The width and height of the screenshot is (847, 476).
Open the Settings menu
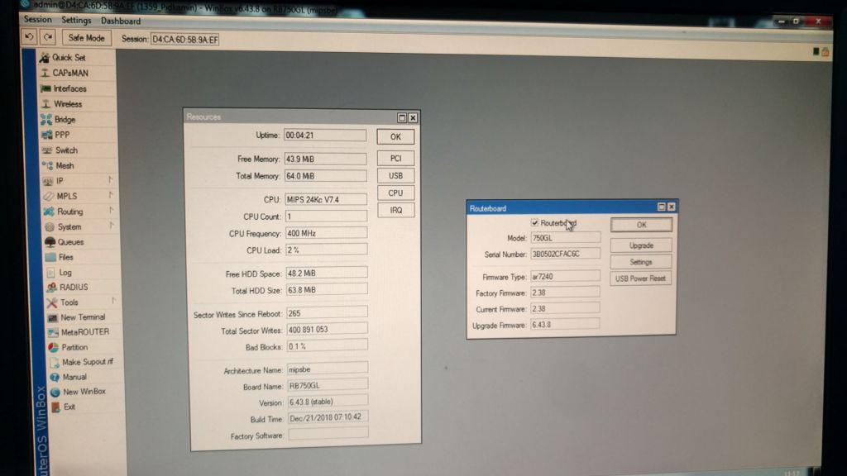click(76, 20)
